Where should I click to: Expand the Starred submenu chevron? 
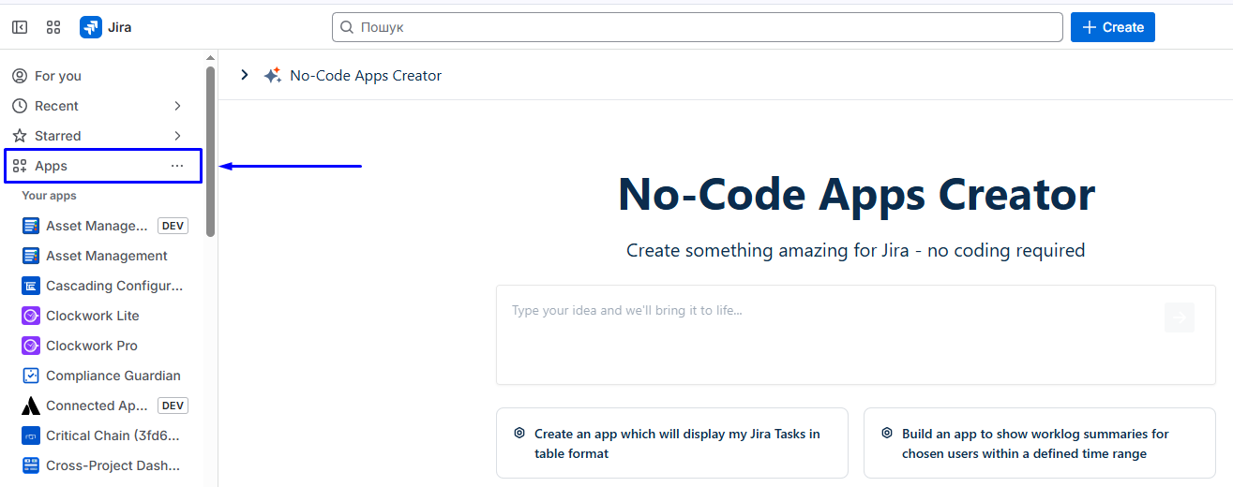pos(177,136)
